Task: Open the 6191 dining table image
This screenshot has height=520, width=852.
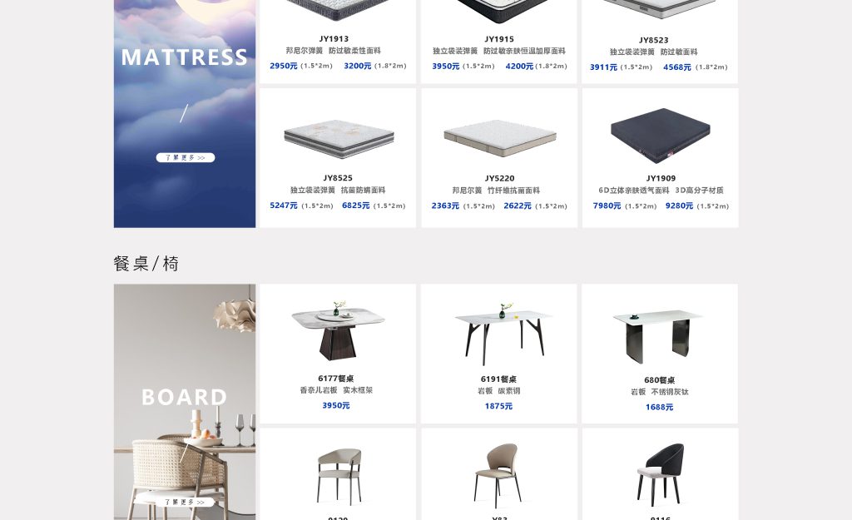Action: (499, 334)
